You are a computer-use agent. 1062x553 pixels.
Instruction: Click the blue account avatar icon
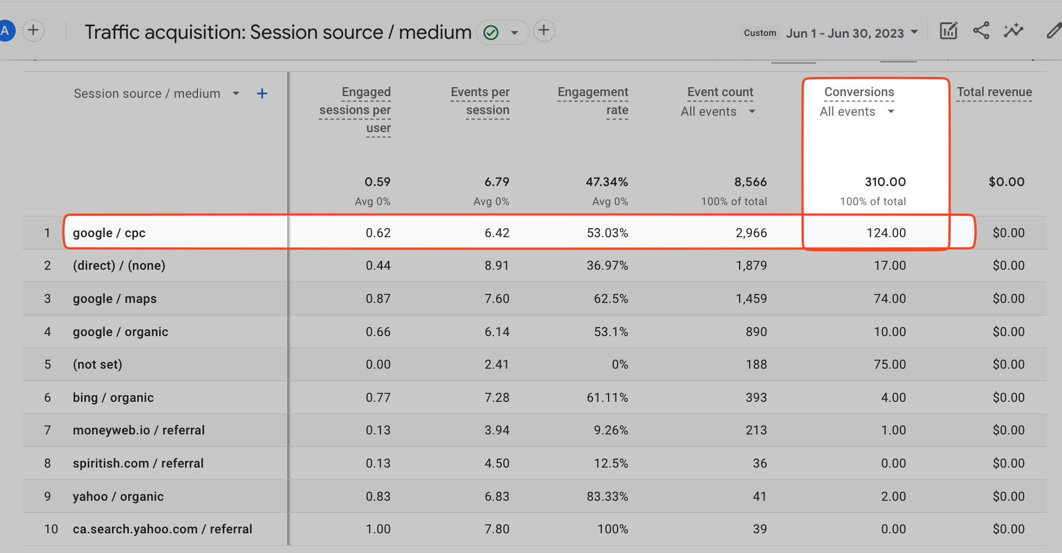click(x=7, y=30)
